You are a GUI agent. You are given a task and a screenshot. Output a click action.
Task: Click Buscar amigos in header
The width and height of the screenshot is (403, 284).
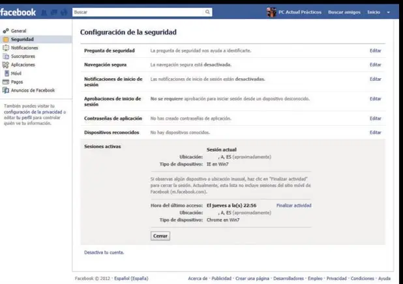[344, 12]
